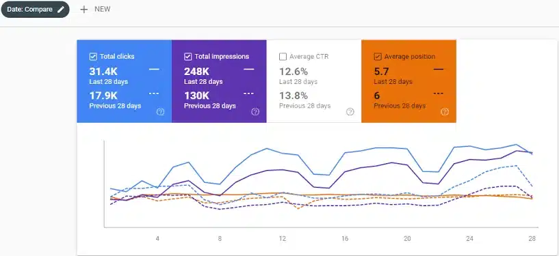Open the Date: Compare filter chip
Viewport: 559px width, 256px height.
tap(35, 10)
